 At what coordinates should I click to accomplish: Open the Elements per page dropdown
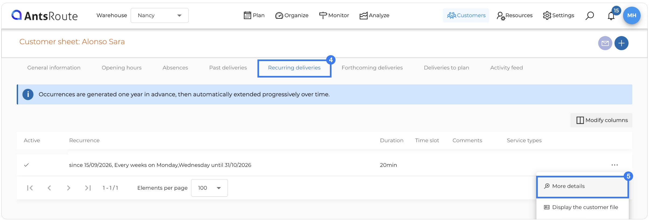point(210,188)
